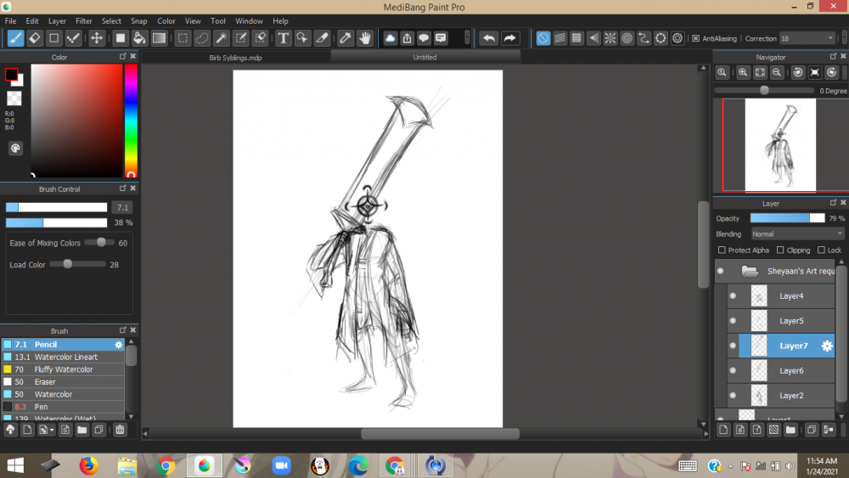
Task: Adjust Ease of Mixing Colors slider
Action: [x=99, y=243]
